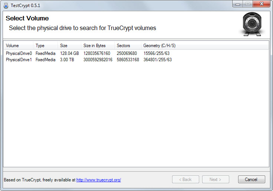The width and height of the screenshot is (273, 191).
Task: Sort list by the Type column header
Action: coord(46,46)
